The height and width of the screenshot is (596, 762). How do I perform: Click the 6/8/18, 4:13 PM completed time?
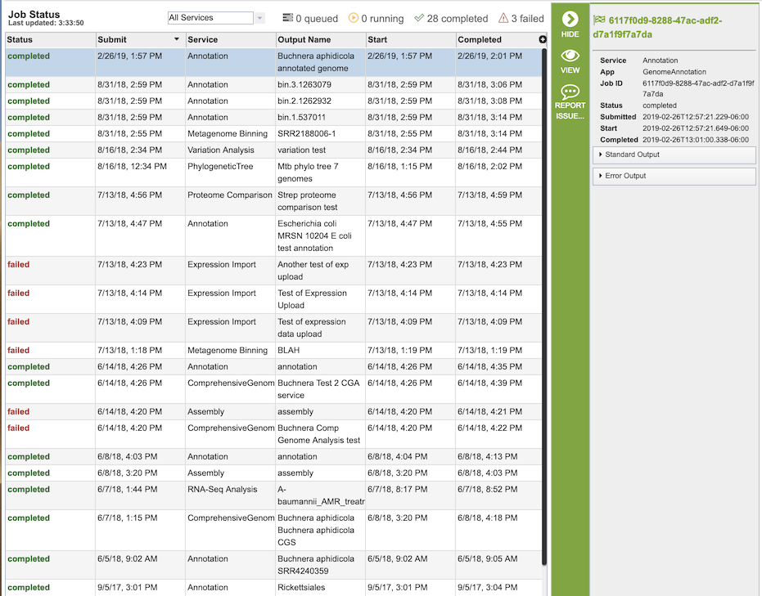pyautogui.click(x=488, y=456)
